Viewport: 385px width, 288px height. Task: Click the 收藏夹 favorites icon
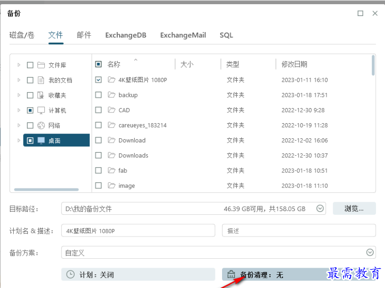pos(41,95)
